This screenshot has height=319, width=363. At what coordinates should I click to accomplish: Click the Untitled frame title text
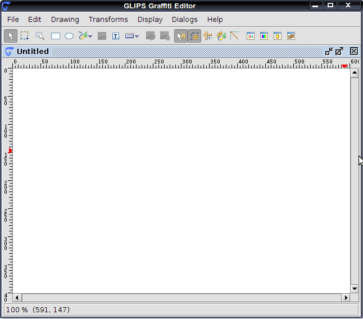(33, 51)
